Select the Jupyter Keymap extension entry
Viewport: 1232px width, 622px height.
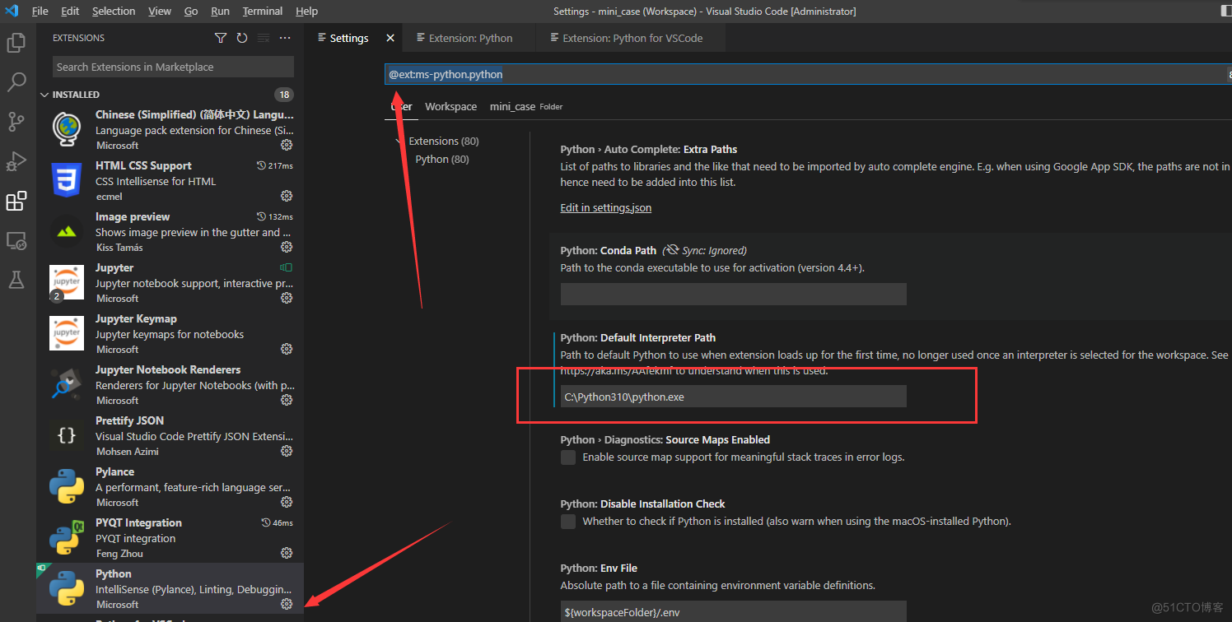tap(170, 333)
